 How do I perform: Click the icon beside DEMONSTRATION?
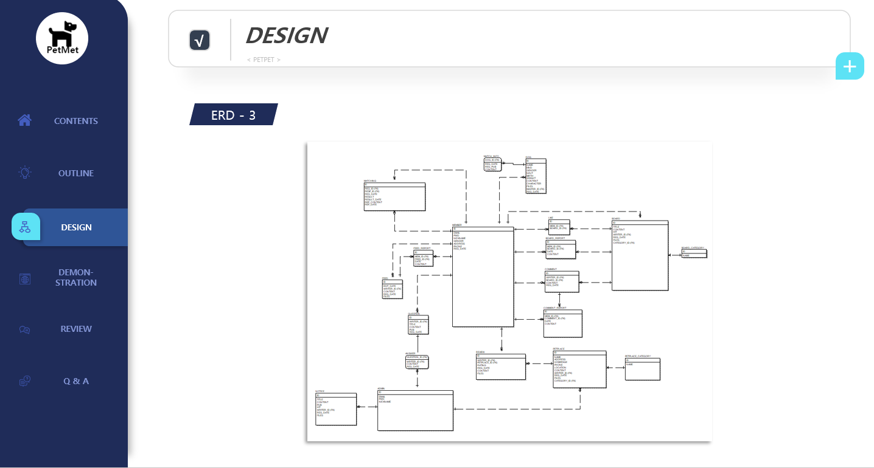tap(24, 279)
